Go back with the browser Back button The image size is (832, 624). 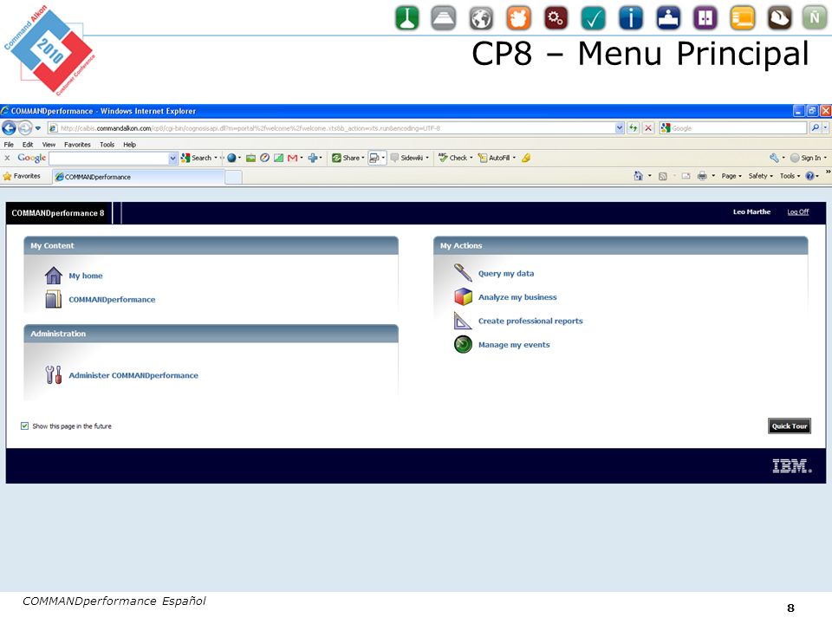pos(9,128)
